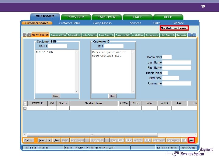The height and width of the screenshot is (164, 219).
Task: Switch to the Reports tab
Action: pos(181,35)
